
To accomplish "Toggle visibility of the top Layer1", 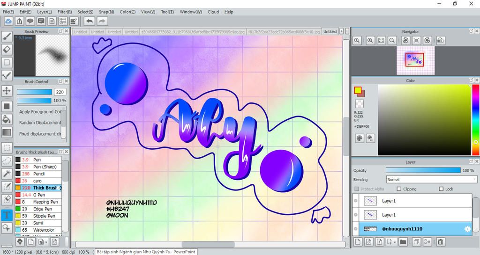I will [355, 201].
